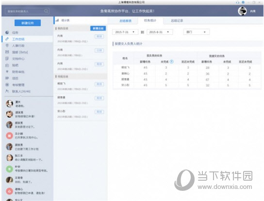
Task: Click the 统计表 bar chart icon
Action: [x=57, y=20]
